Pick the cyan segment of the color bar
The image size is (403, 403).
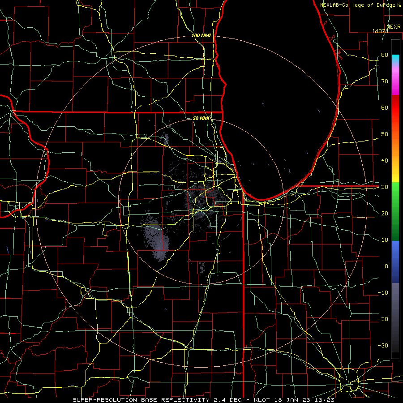[395, 59]
